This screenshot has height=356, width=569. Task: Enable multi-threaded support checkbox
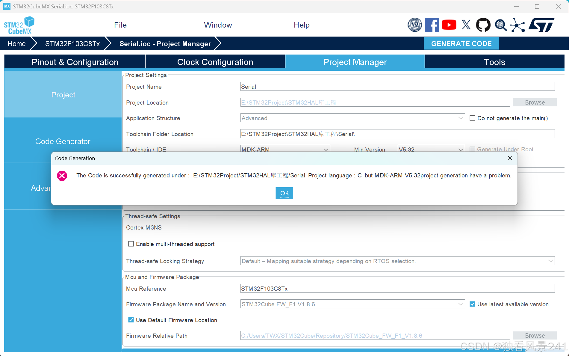(131, 244)
